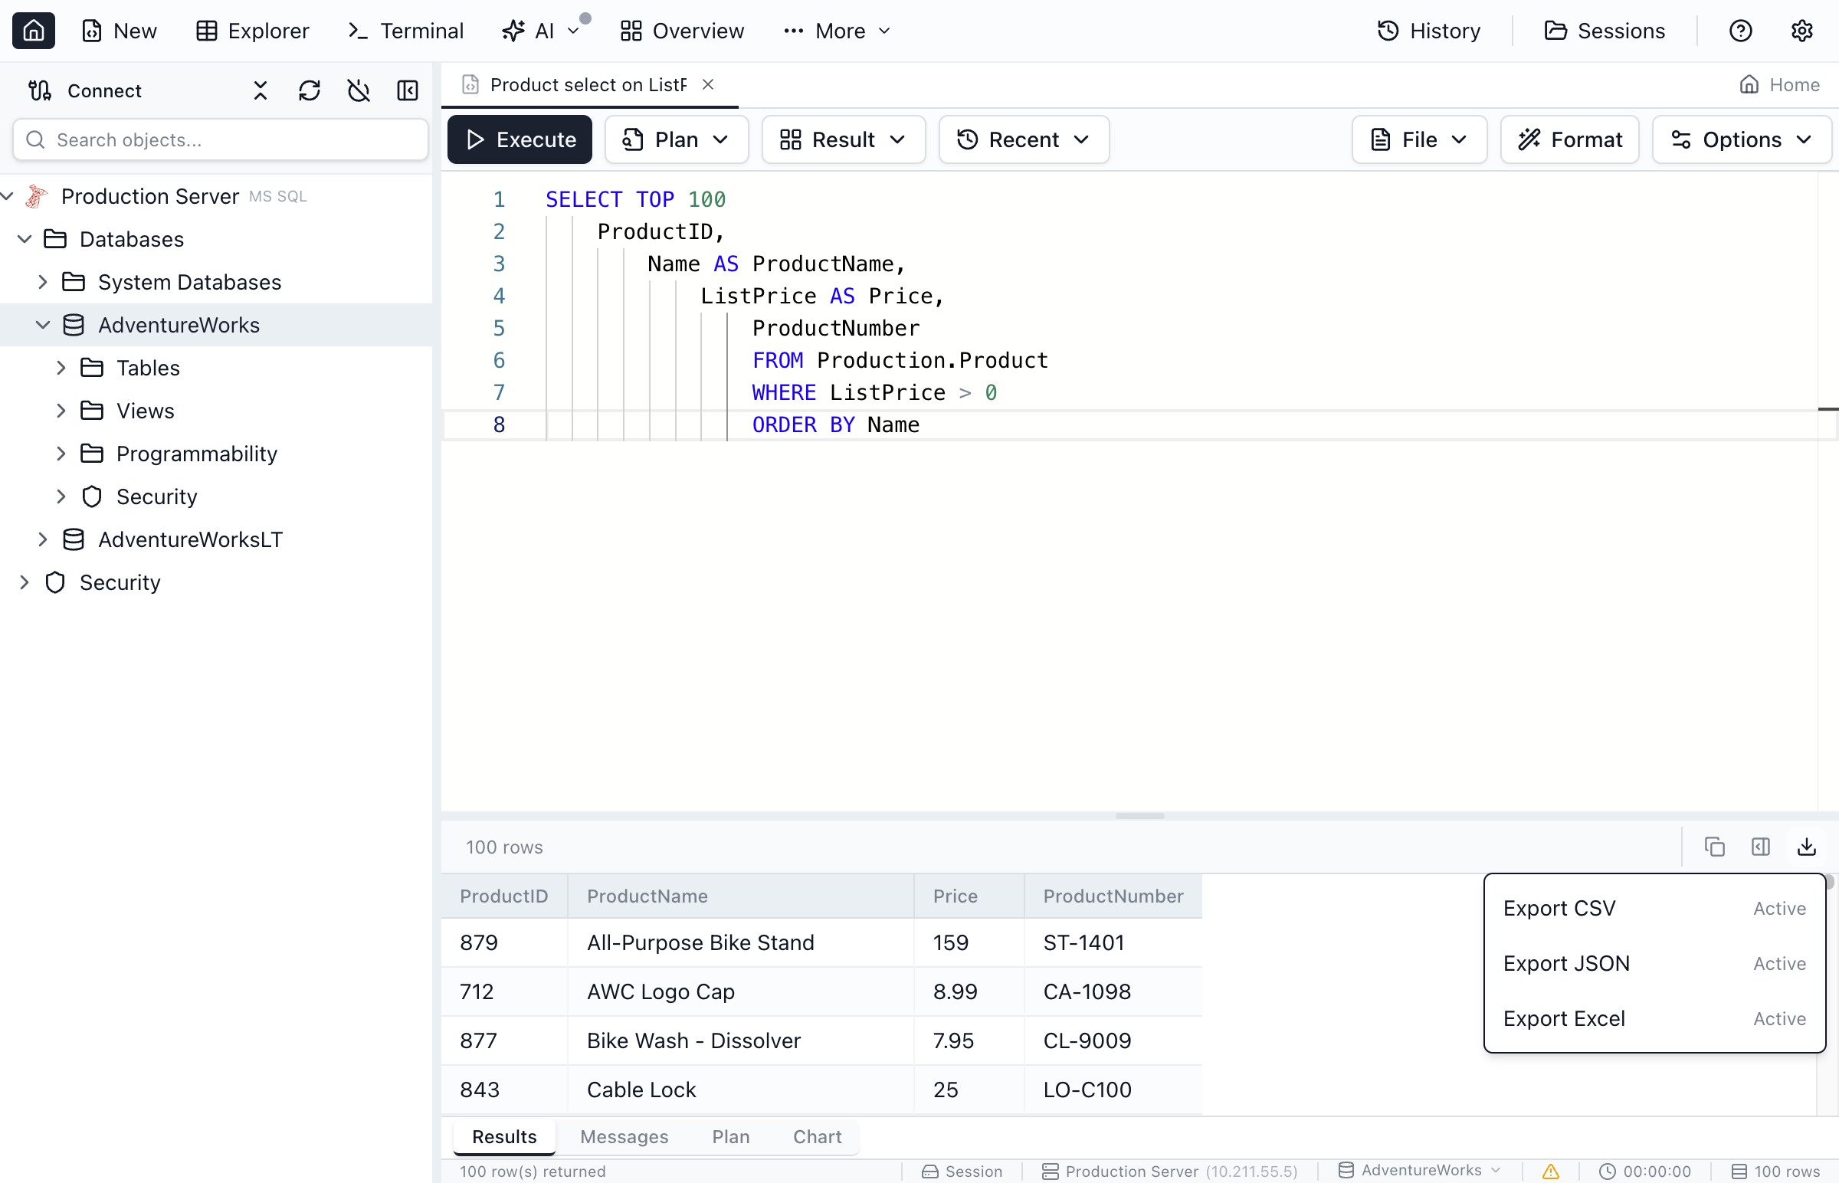Toggle Export Excel active state
The width and height of the screenshot is (1839, 1183).
[x=1779, y=1018]
